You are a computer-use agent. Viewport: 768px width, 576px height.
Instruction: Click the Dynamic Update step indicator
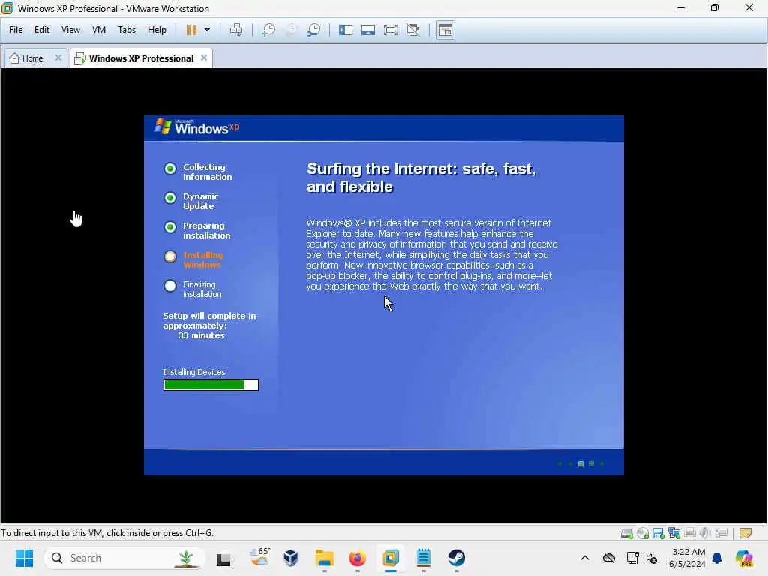tap(170, 198)
